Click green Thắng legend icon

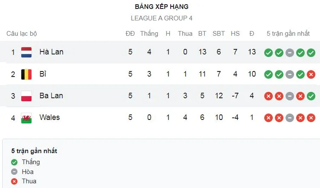point(14,162)
